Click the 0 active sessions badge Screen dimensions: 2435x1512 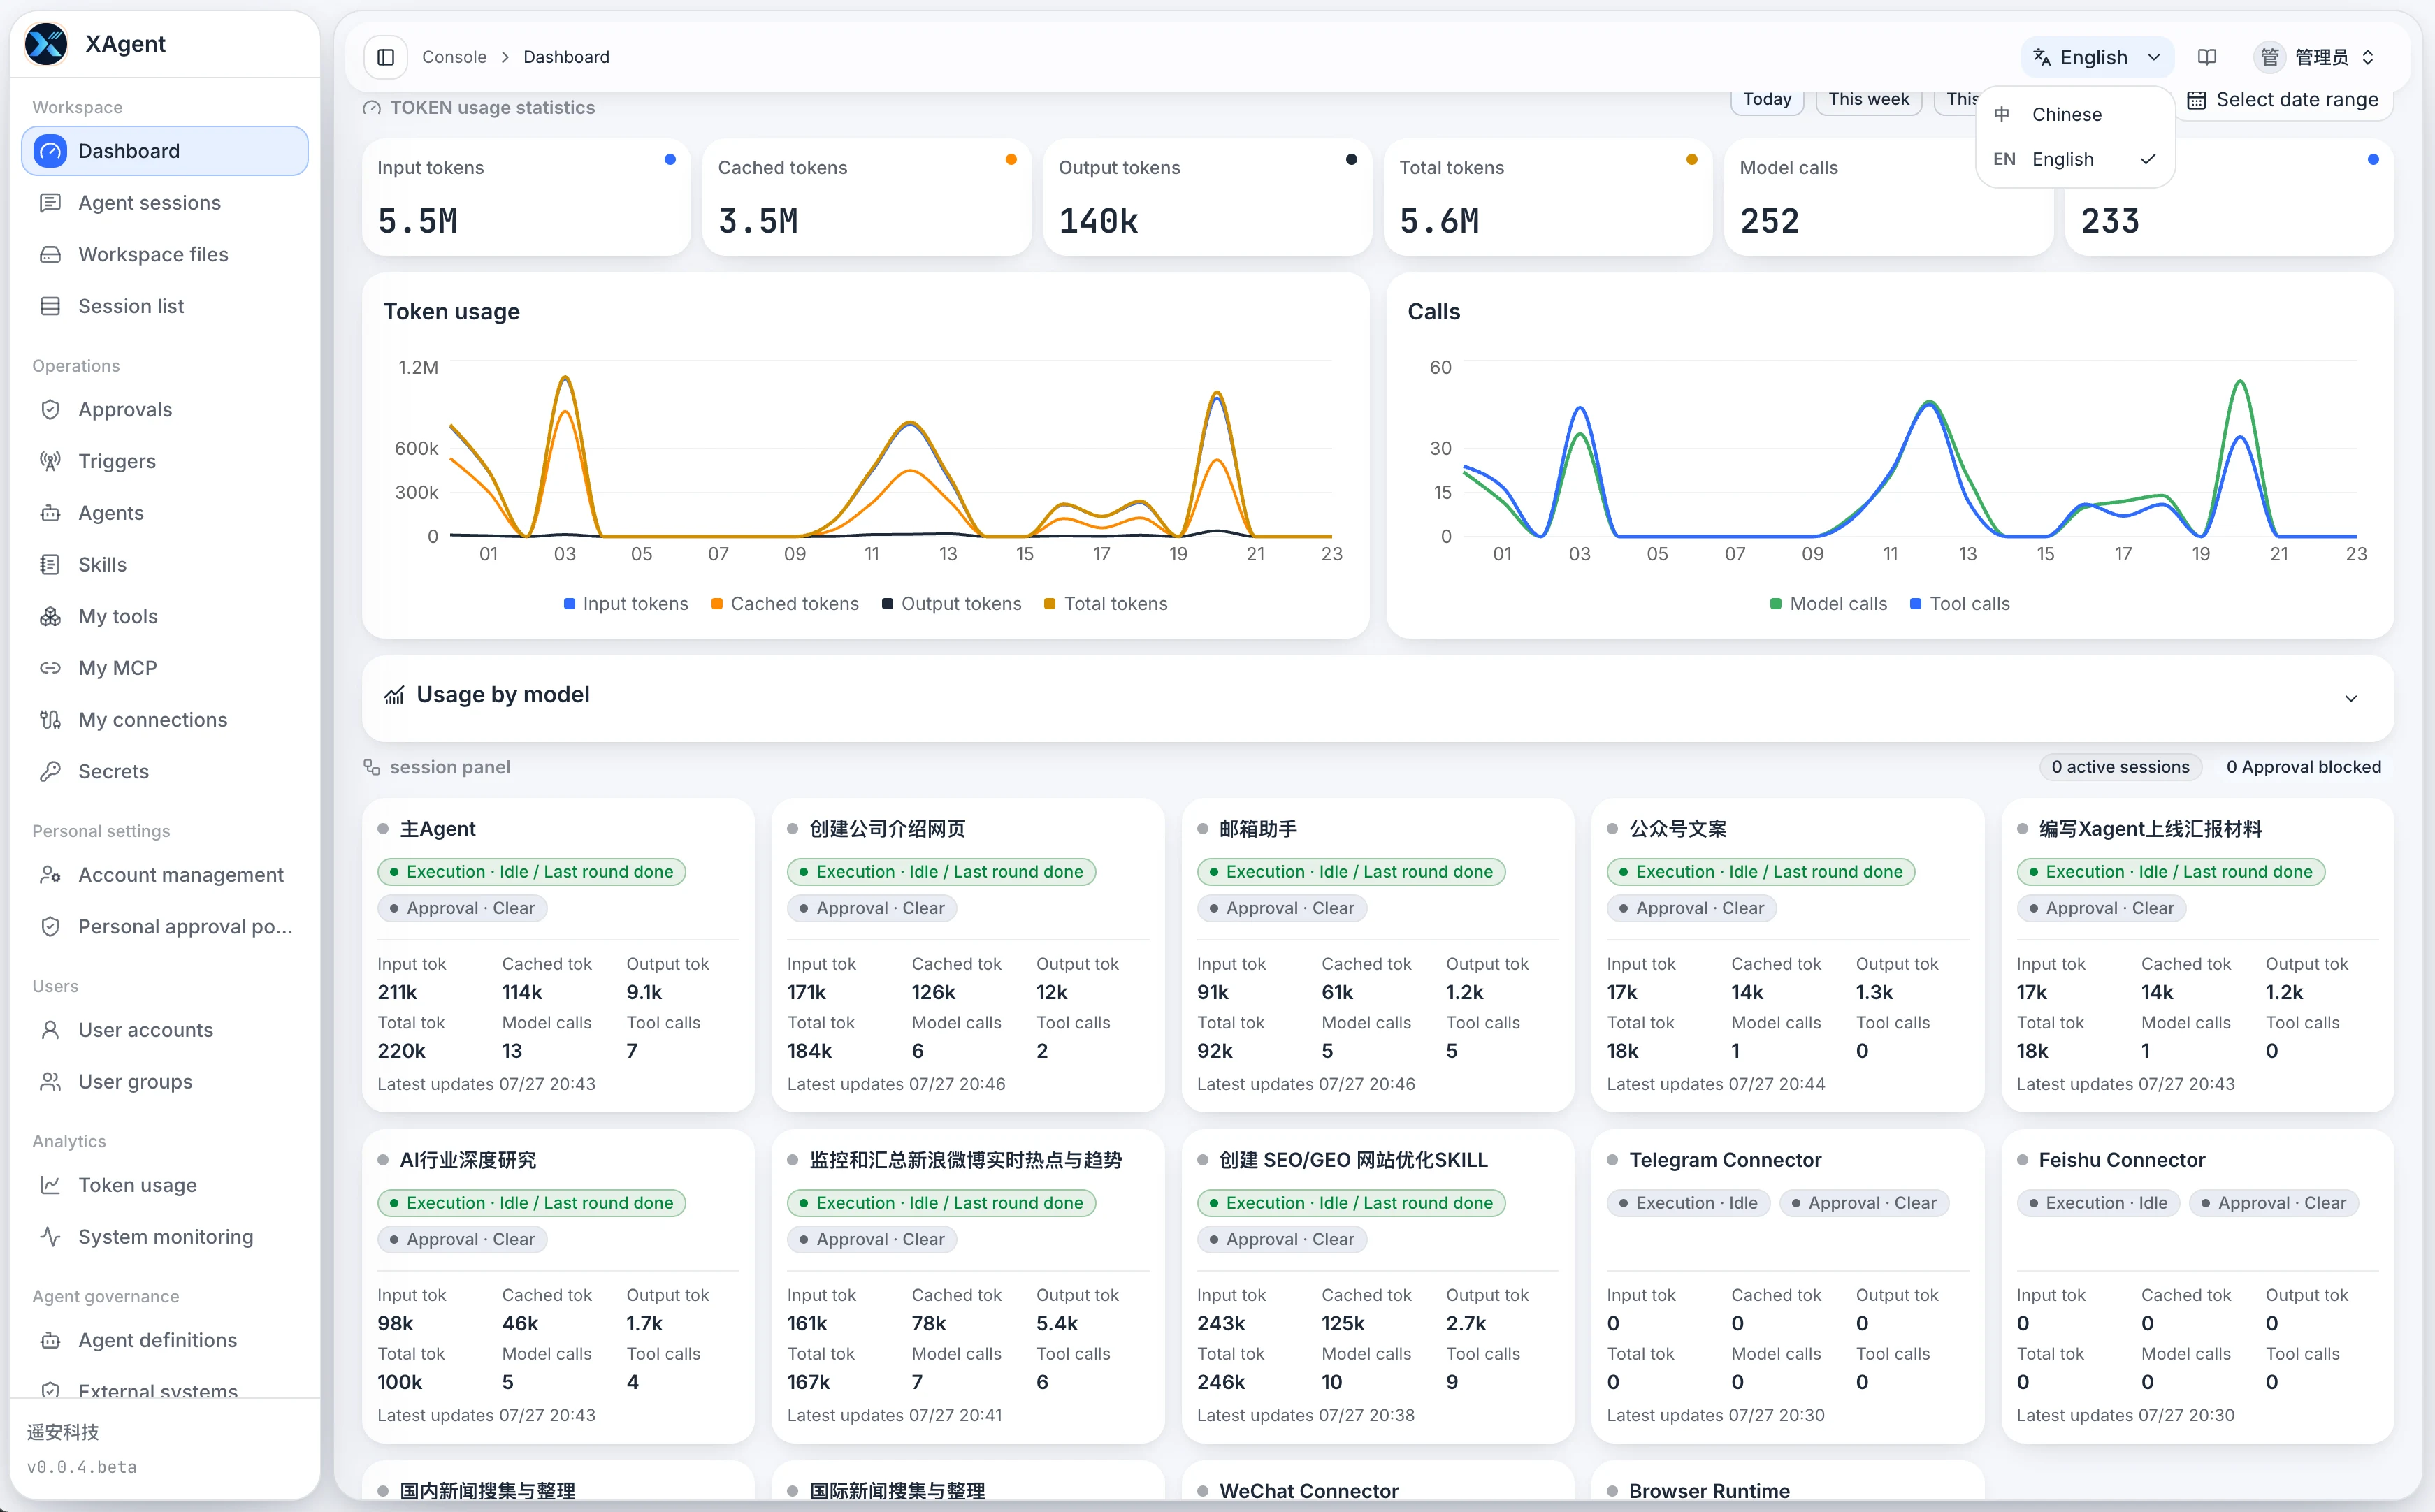[x=2120, y=767]
